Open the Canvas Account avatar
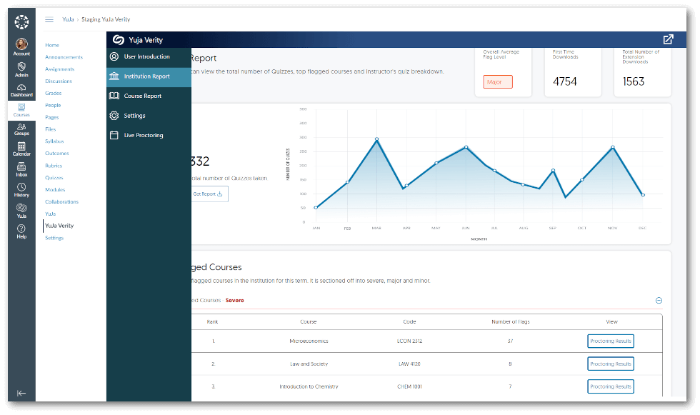 [x=21, y=44]
